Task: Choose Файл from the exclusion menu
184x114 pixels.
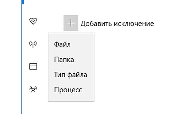Action: pos(62,44)
